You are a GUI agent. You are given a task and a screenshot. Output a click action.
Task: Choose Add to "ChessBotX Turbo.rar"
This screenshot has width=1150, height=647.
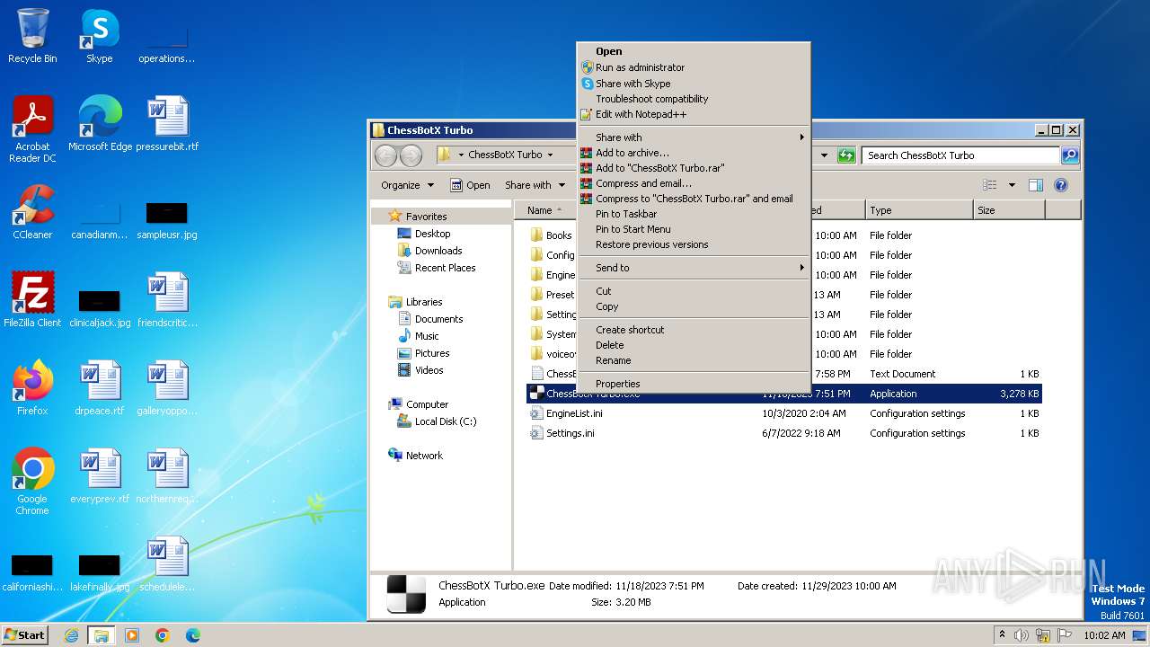(694, 168)
